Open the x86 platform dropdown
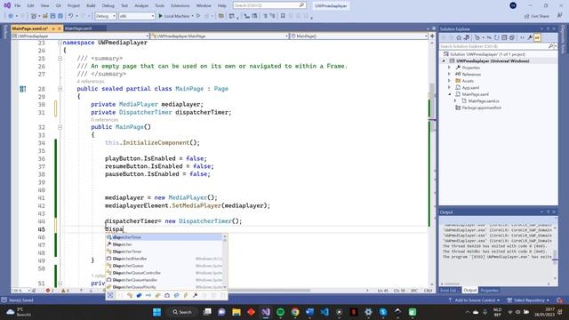Screen dimensions: 569x320 (136, 16)
